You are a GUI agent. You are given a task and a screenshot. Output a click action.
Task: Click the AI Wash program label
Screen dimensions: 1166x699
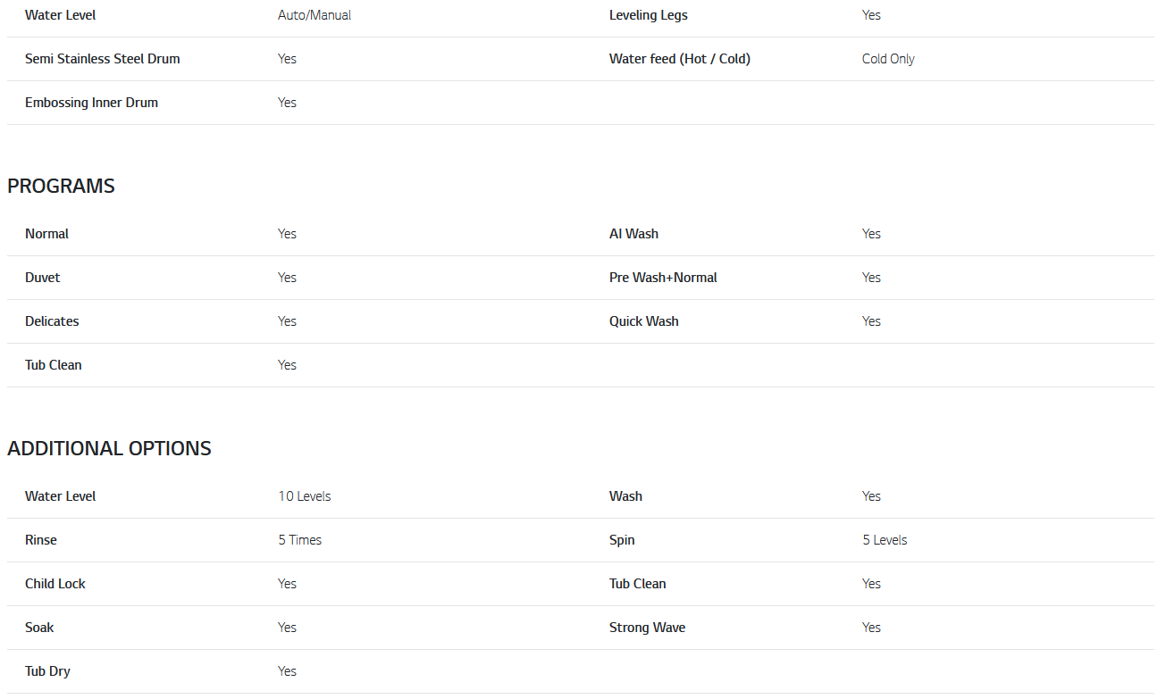[633, 234]
